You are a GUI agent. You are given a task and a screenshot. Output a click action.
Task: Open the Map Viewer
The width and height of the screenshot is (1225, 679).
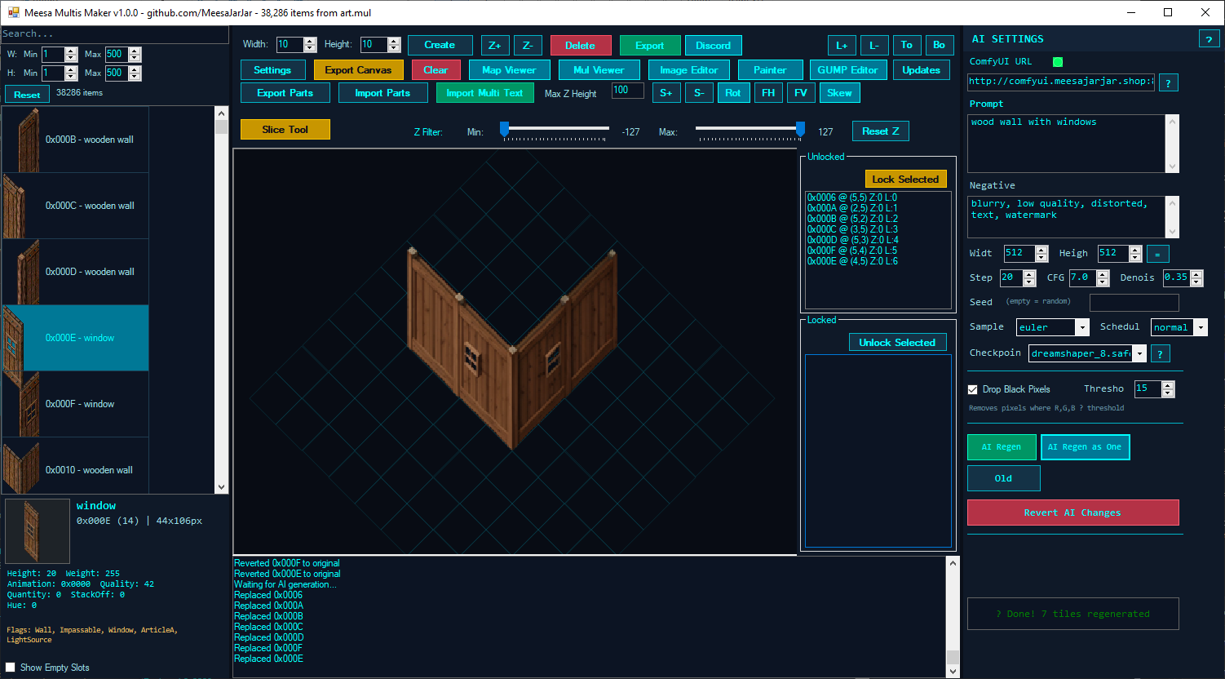click(509, 70)
